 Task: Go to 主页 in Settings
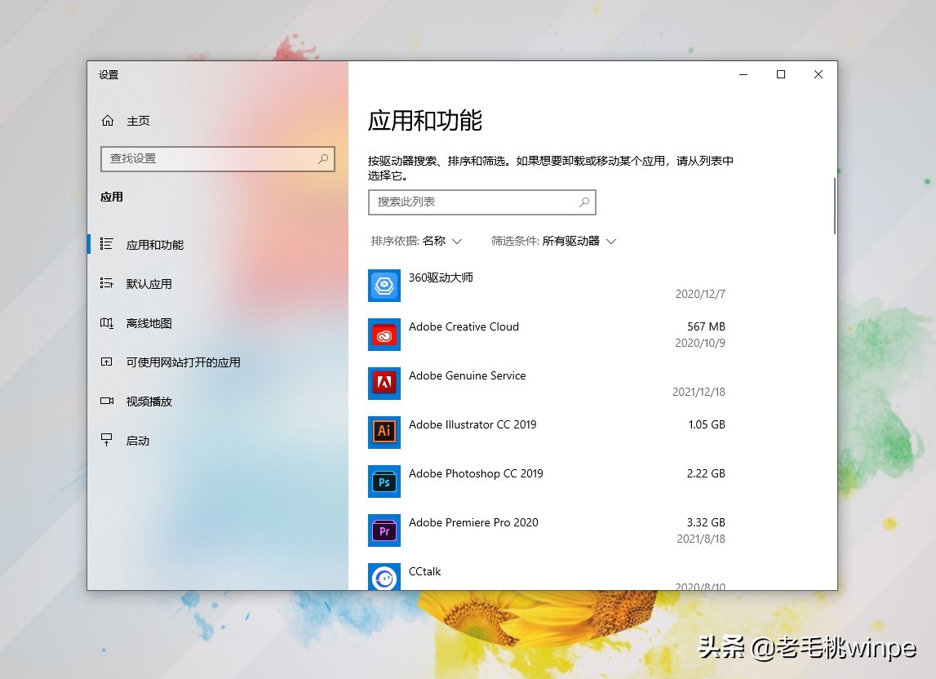click(x=138, y=122)
